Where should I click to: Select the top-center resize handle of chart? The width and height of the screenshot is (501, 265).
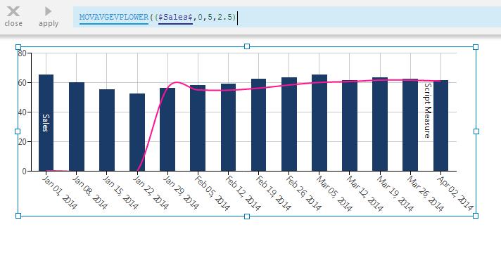click(x=247, y=46)
